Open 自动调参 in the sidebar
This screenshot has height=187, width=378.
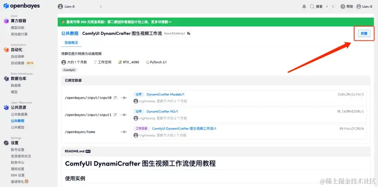click(17, 56)
